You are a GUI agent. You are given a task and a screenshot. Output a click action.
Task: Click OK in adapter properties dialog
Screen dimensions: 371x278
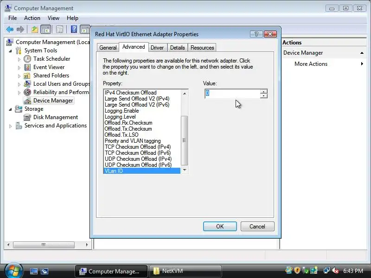220,227
